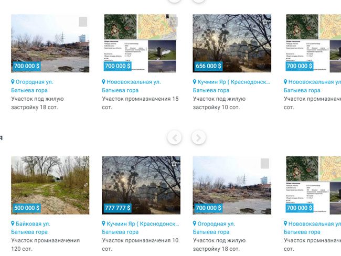Open the 777 777 $ listing photo

141,185
